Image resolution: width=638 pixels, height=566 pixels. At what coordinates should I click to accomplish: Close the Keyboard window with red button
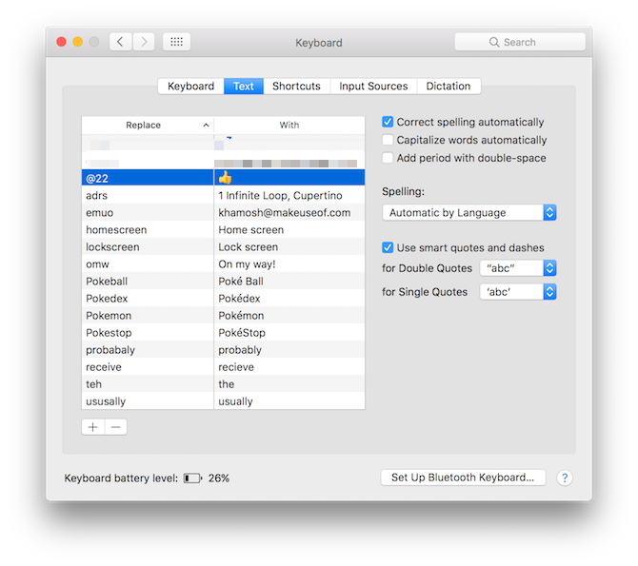[x=62, y=42]
